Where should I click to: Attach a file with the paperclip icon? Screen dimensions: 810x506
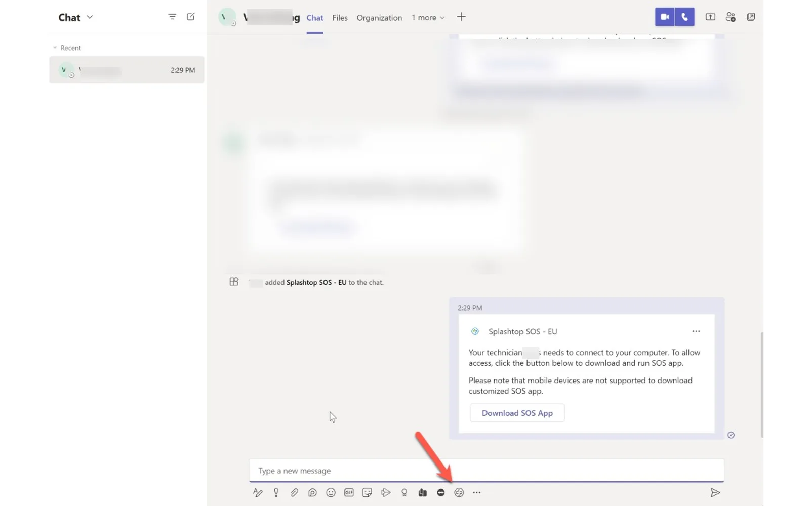click(294, 492)
